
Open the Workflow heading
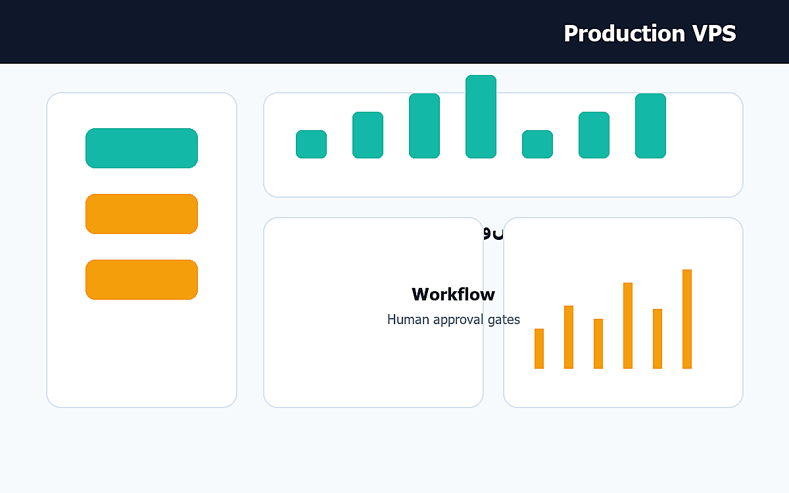pos(454,294)
